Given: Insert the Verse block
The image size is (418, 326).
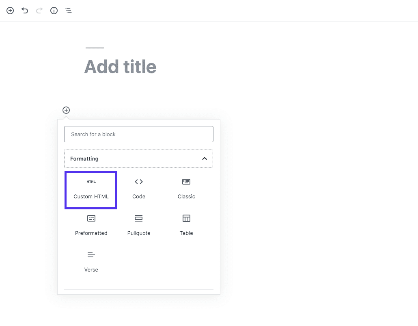Looking at the screenshot, I should point(91,261).
